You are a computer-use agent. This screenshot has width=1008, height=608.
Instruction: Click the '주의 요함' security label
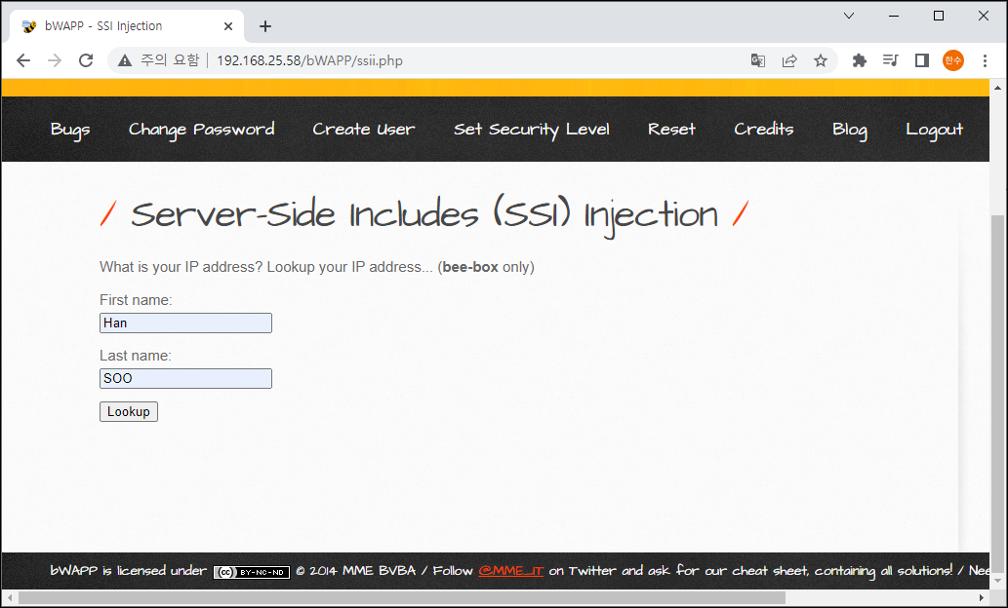pyautogui.click(x=170, y=60)
